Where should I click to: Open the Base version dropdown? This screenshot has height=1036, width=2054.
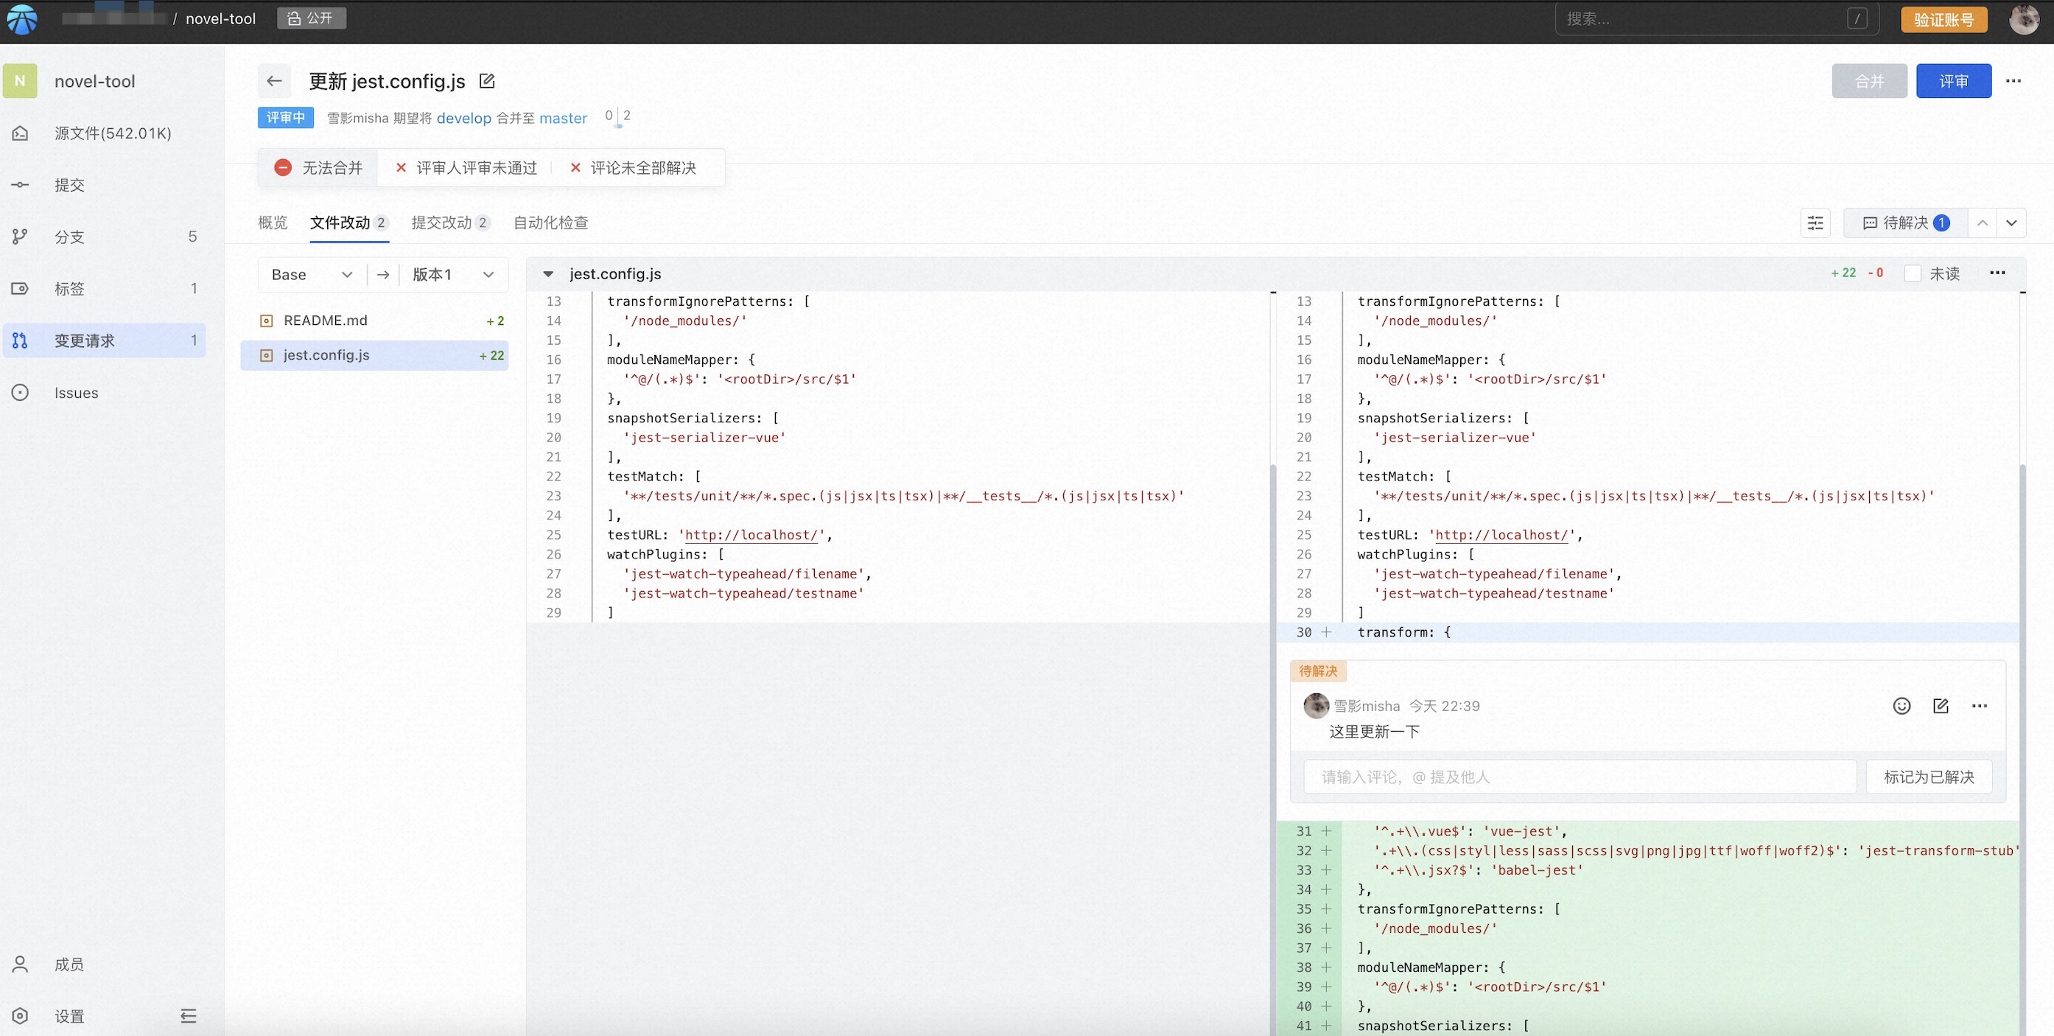point(312,274)
